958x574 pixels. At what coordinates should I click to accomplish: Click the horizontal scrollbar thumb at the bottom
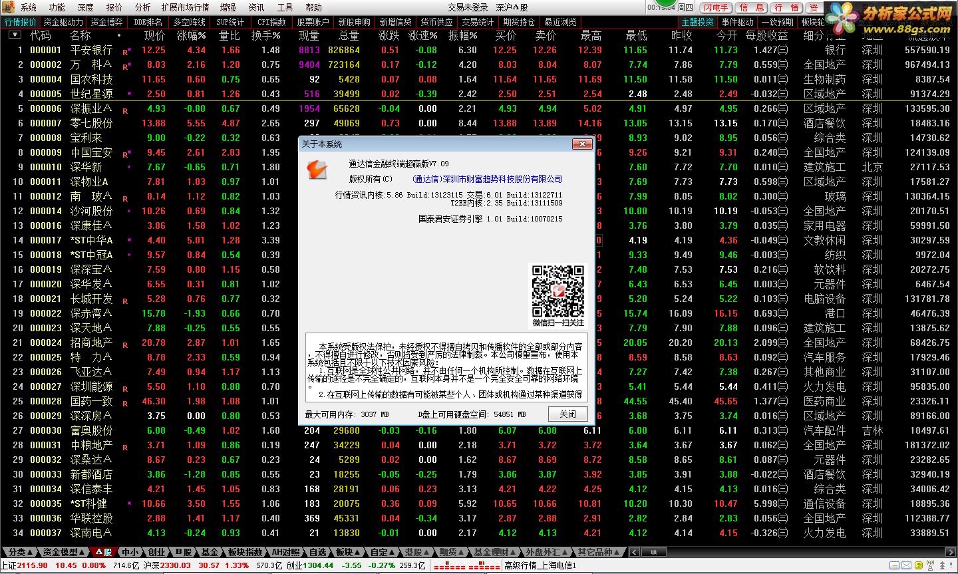pos(655,552)
